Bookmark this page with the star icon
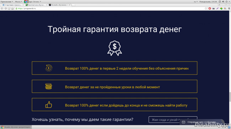This screenshot has height=129, width=231. coord(206,8)
